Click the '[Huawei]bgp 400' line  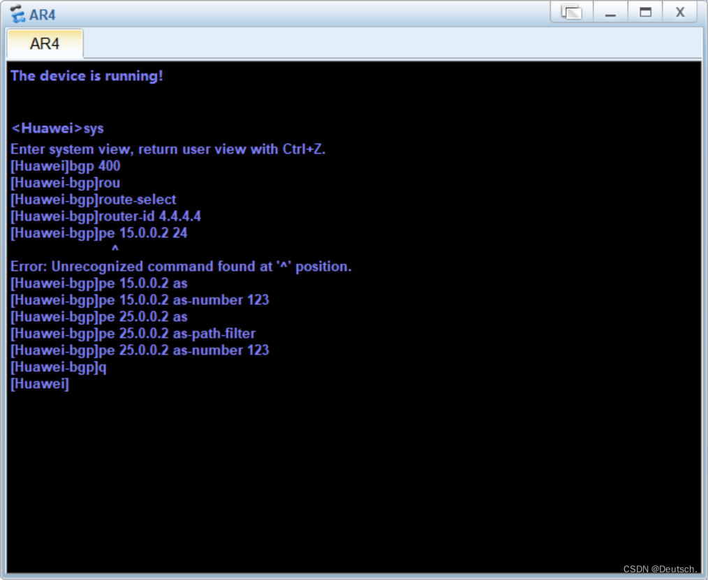pyautogui.click(x=66, y=166)
